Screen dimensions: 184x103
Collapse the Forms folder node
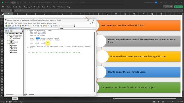coord(7,40)
